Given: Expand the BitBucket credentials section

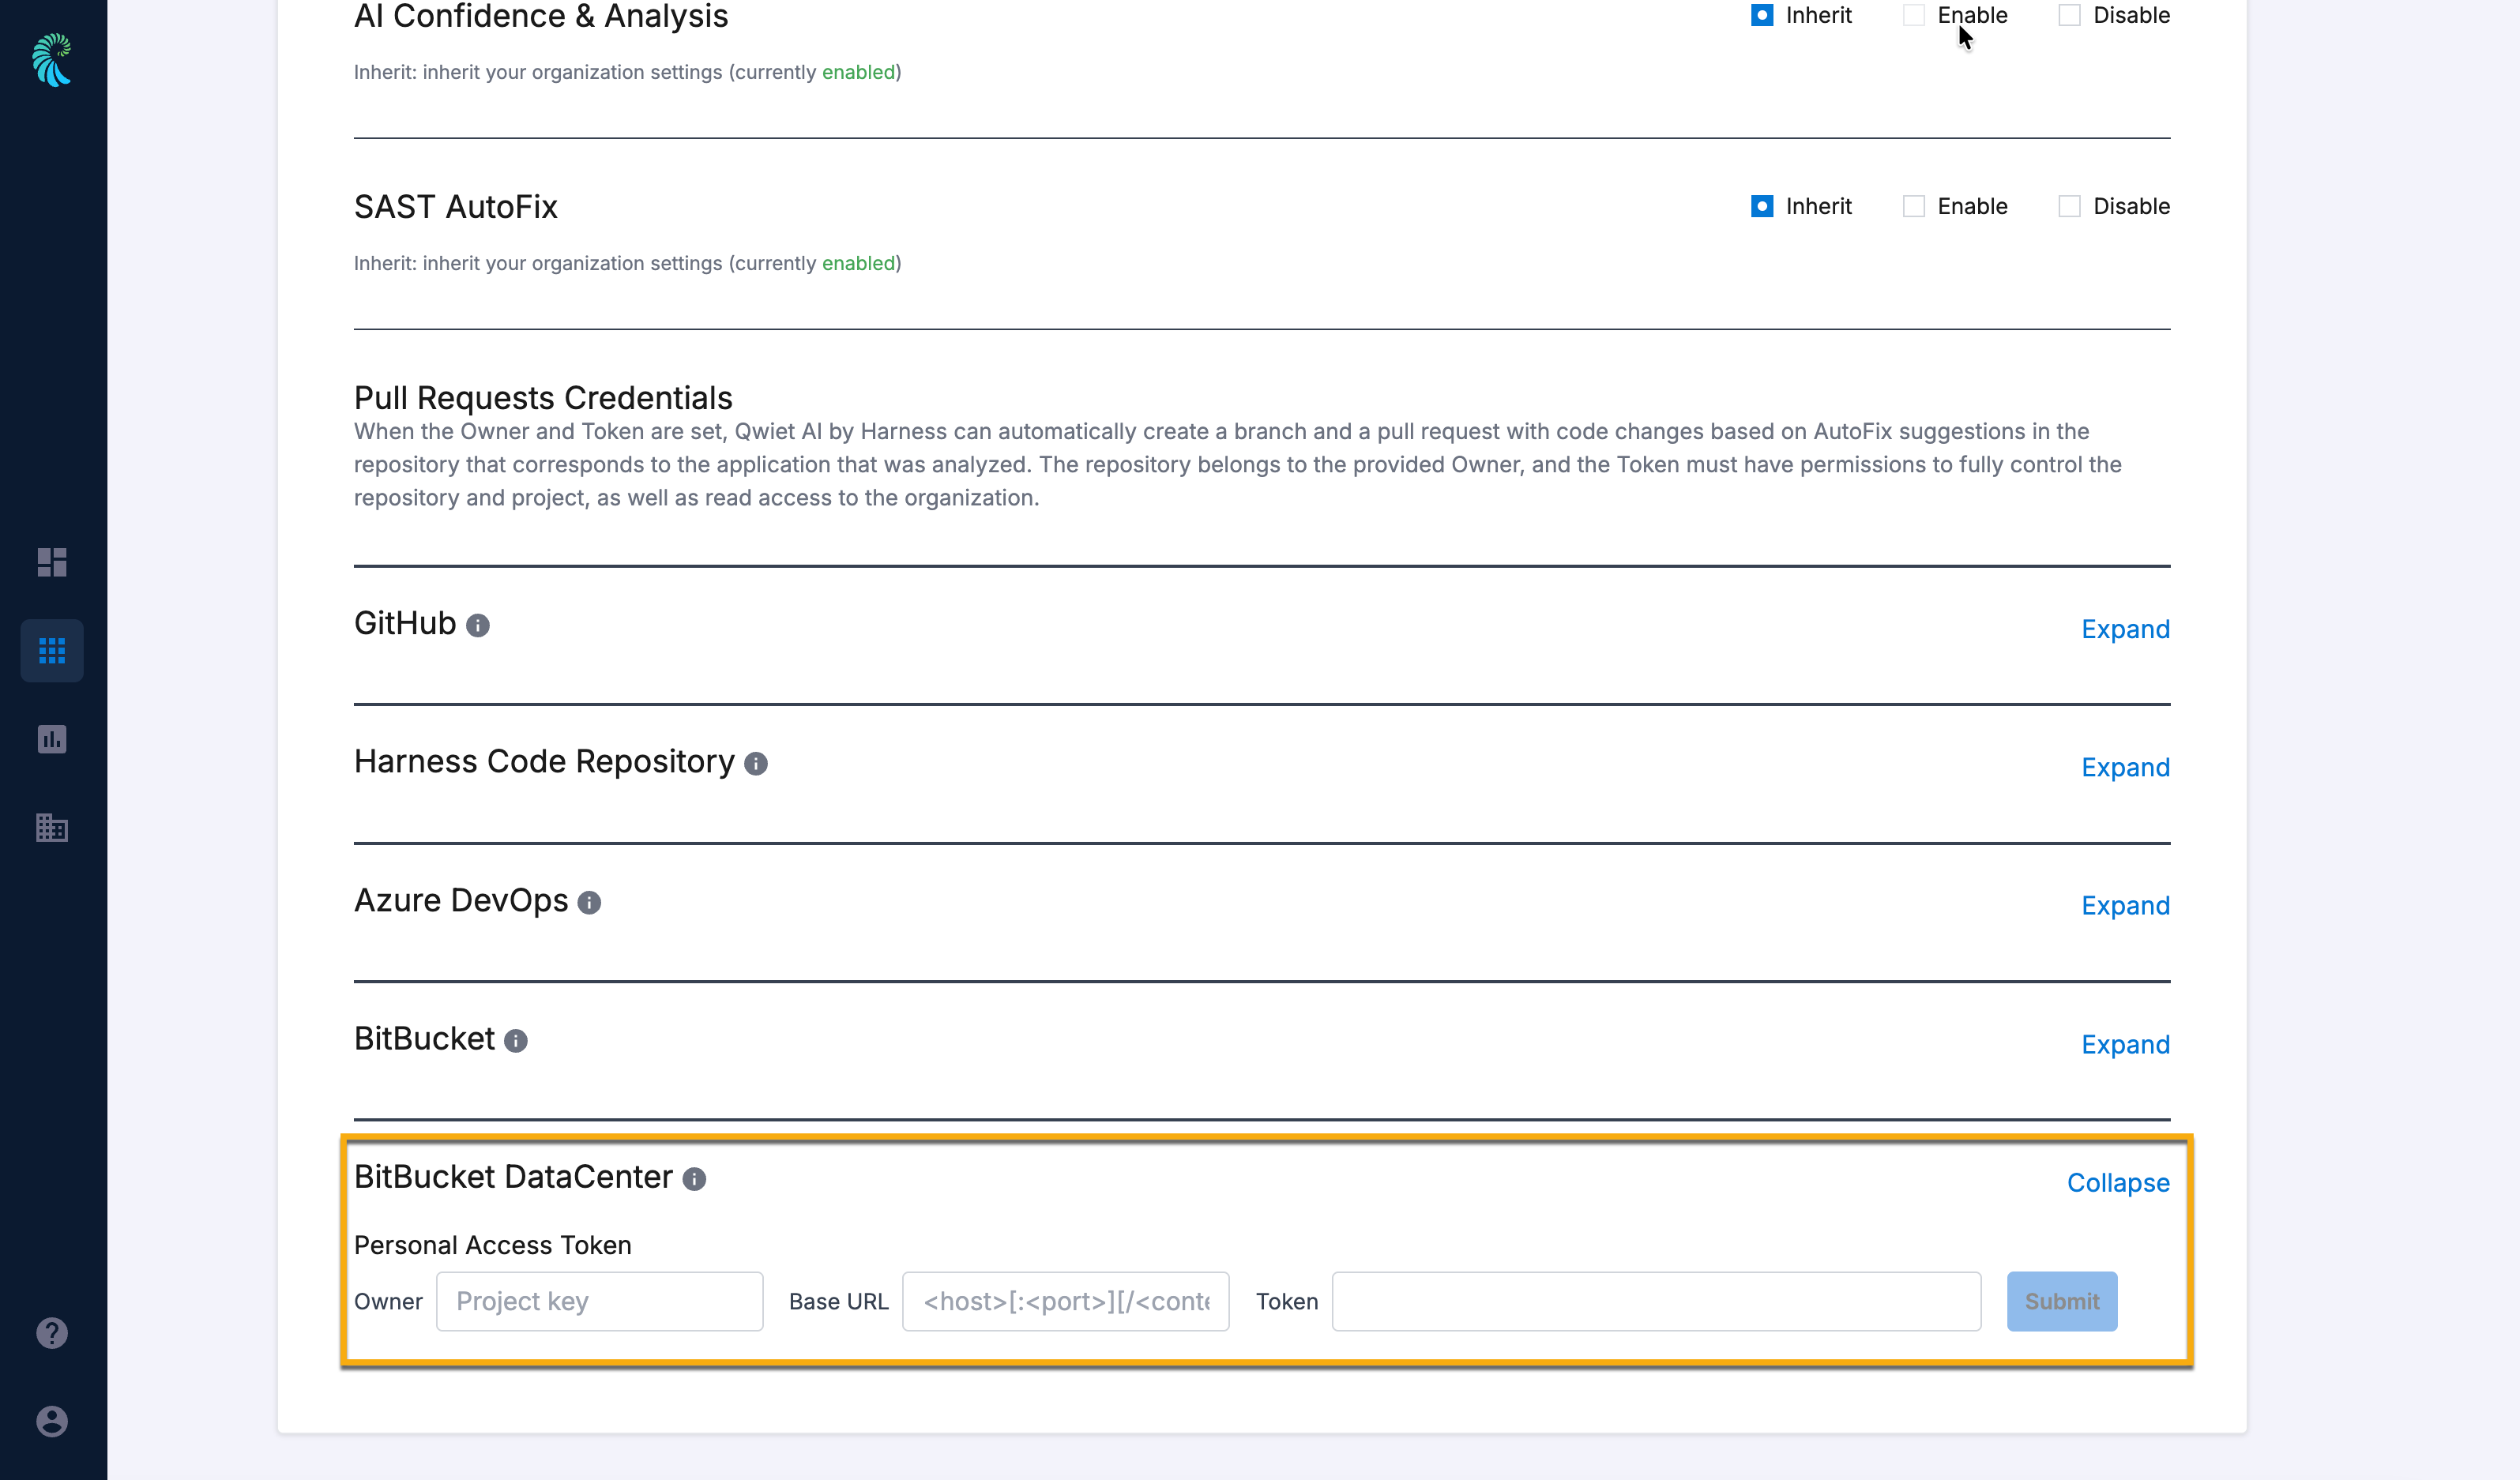Looking at the screenshot, I should coord(2126,1044).
